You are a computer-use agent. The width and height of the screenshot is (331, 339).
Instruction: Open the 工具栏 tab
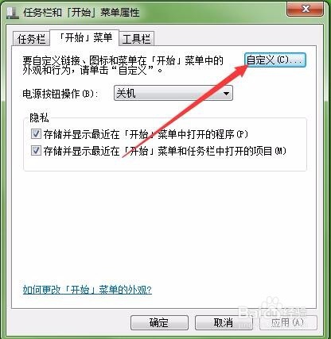[x=136, y=39]
